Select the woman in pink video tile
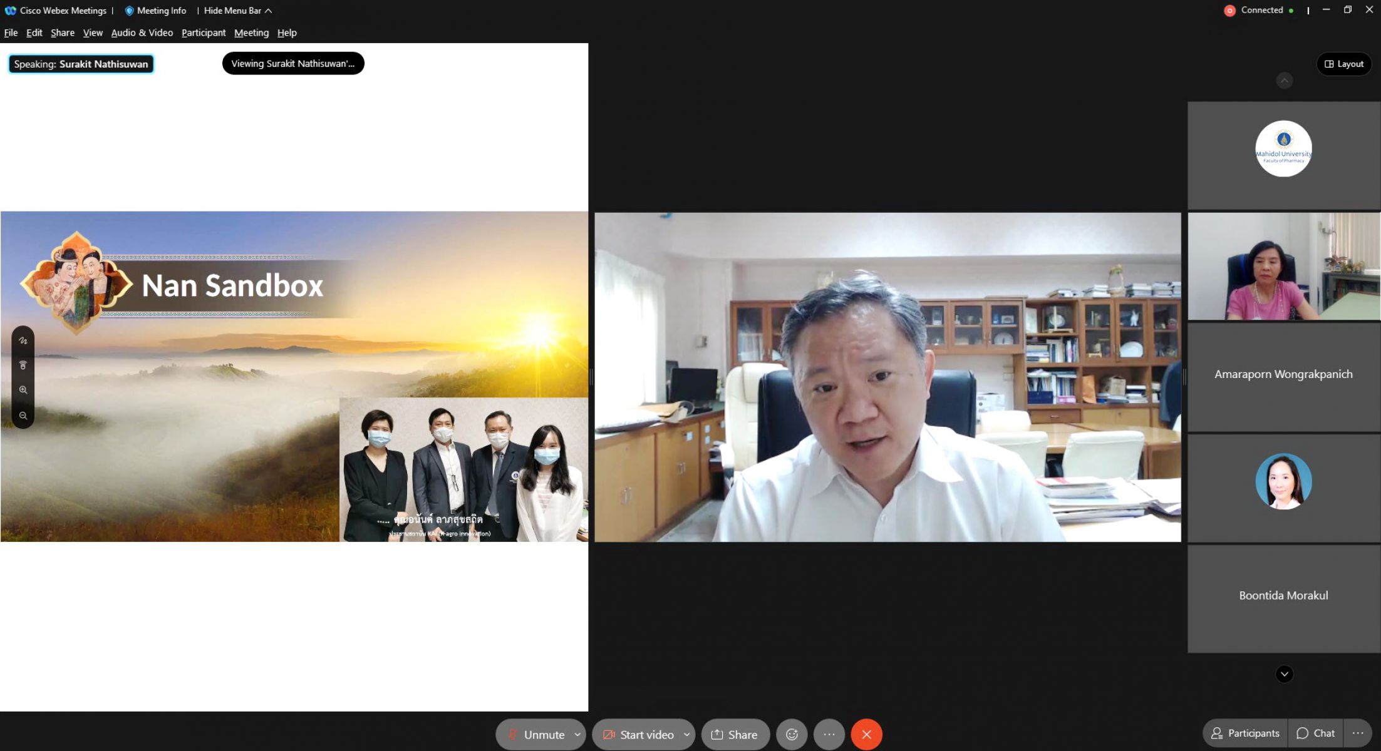 click(x=1283, y=266)
